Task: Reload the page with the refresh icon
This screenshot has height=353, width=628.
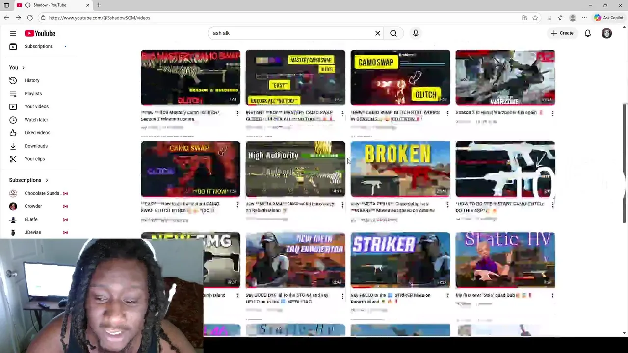Action: click(30, 18)
